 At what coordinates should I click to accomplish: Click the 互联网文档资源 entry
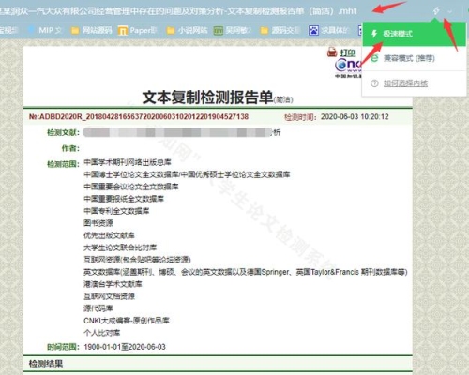click(x=109, y=296)
